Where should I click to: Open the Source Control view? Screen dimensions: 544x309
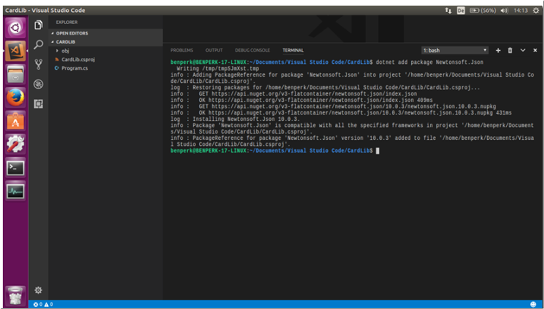[x=38, y=64]
